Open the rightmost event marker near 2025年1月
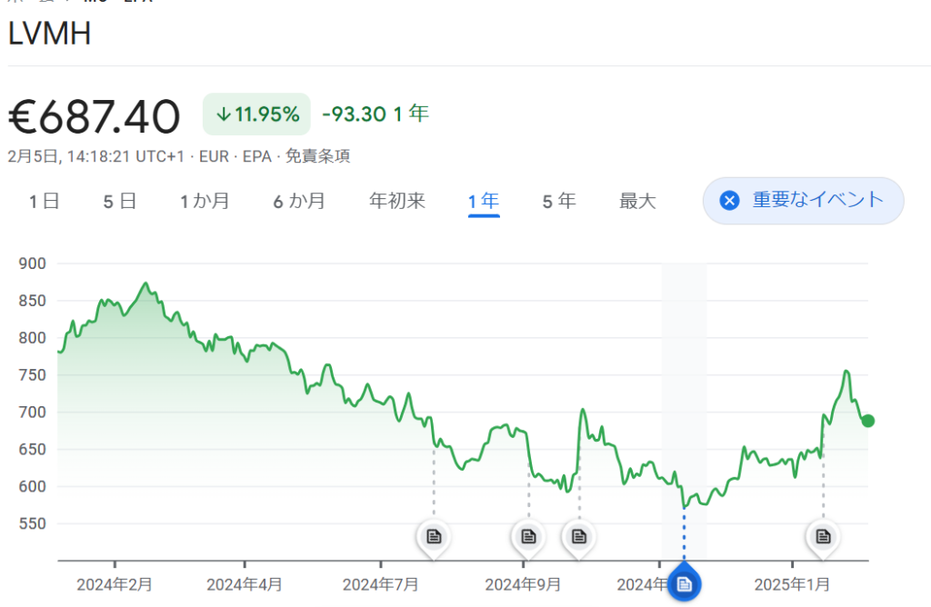 823,536
